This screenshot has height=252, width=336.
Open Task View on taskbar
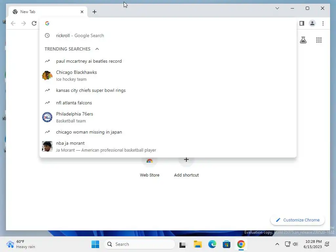click(x=182, y=244)
